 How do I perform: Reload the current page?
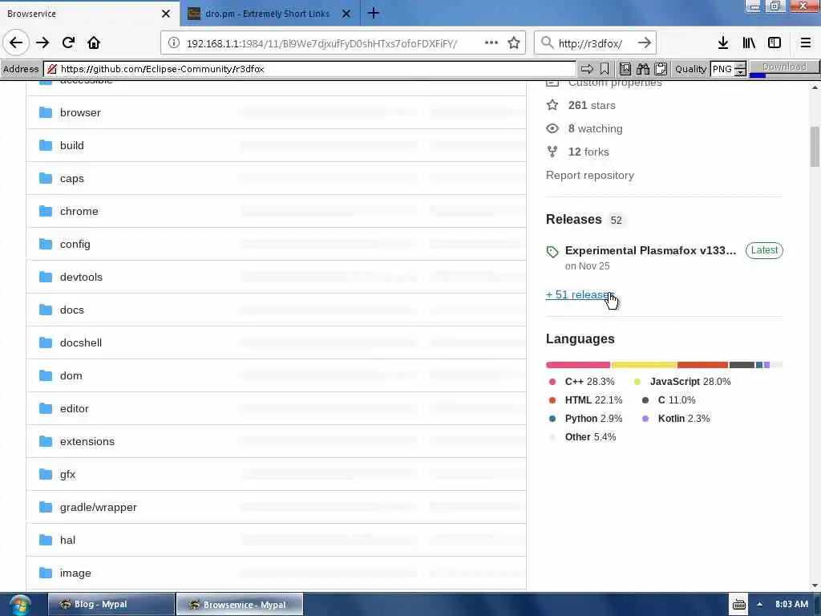coord(68,43)
